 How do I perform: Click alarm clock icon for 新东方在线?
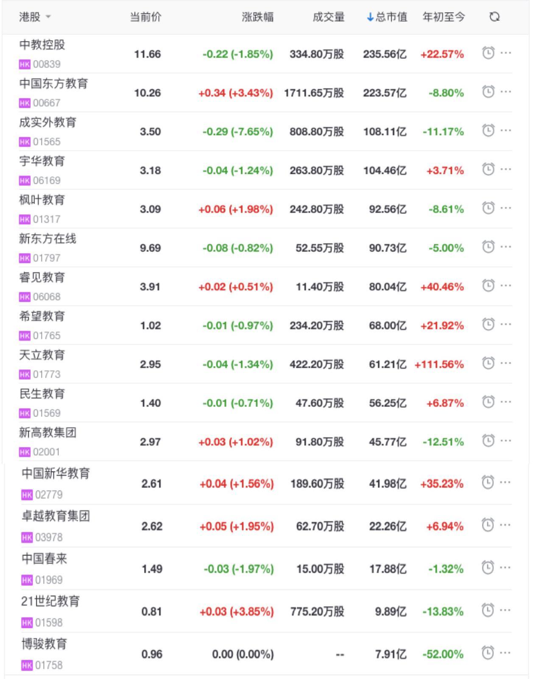click(x=488, y=247)
